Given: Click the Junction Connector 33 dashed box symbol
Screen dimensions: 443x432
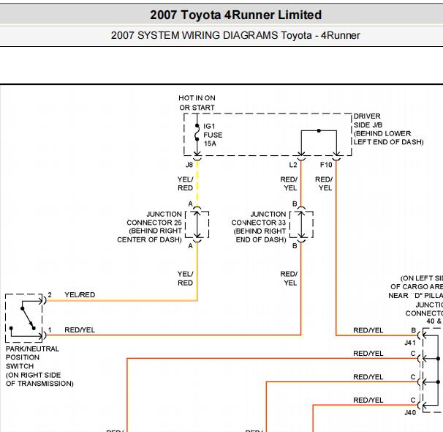Looking at the screenshot, I should pyautogui.click(x=301, y=224).
